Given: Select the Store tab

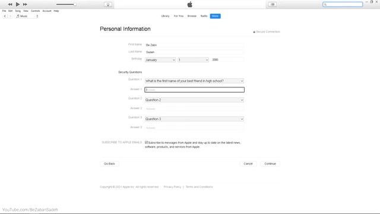Looking at the screenshot, I should [x=215, y=16].
